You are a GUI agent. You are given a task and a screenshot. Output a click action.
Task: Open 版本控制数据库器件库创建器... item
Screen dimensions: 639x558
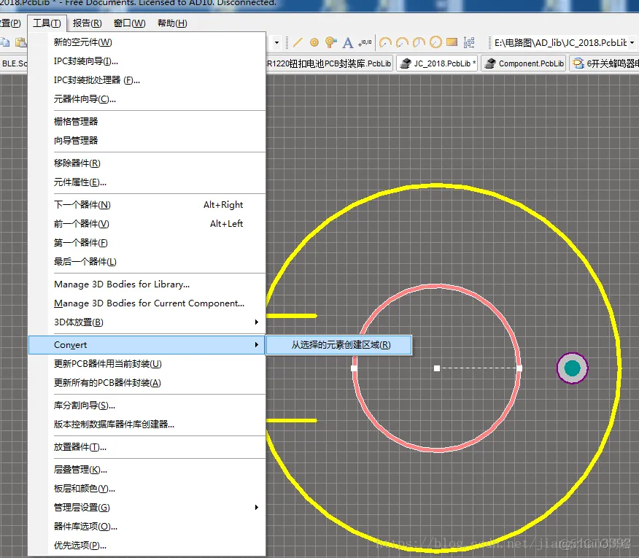coord(147,425)
